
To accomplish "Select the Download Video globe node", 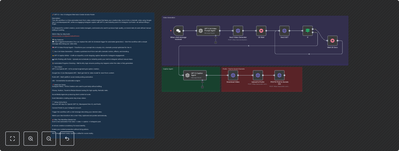I will pos(233,75).
